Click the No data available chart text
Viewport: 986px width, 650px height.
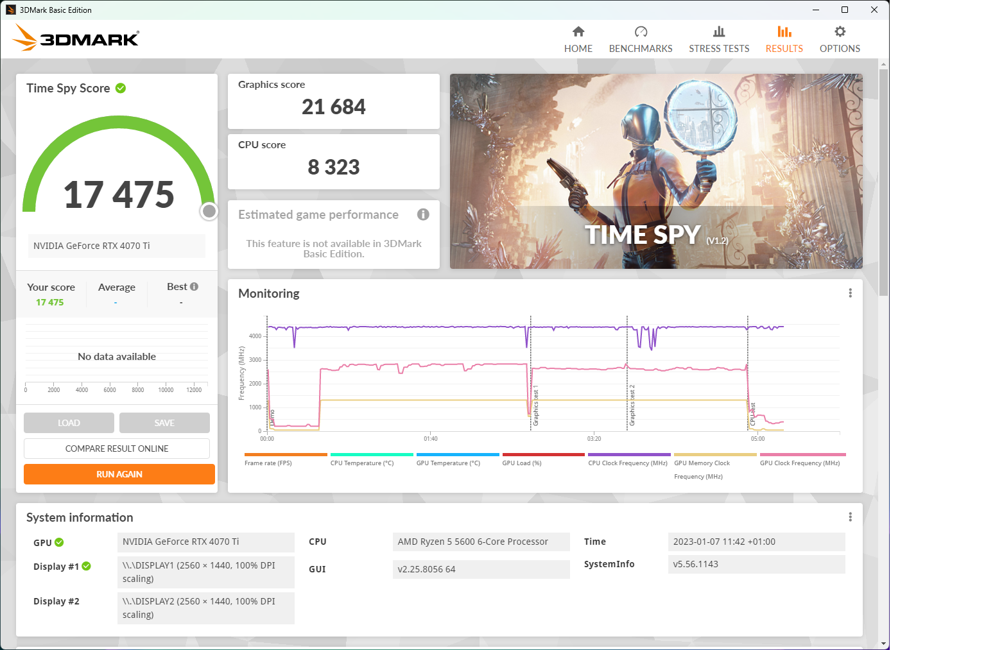click(117, 357)
